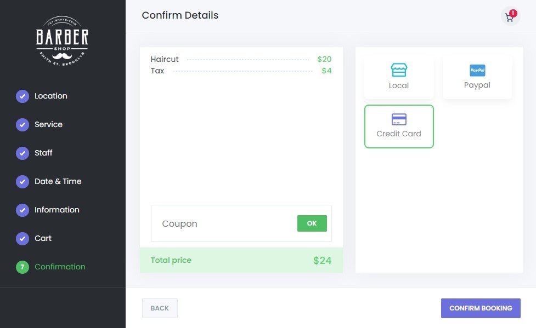This screenshot has height=328, width=536.
Task: Click the step 7 Confirmation badge
Action: pyautogui.click(x=22, y=267)
